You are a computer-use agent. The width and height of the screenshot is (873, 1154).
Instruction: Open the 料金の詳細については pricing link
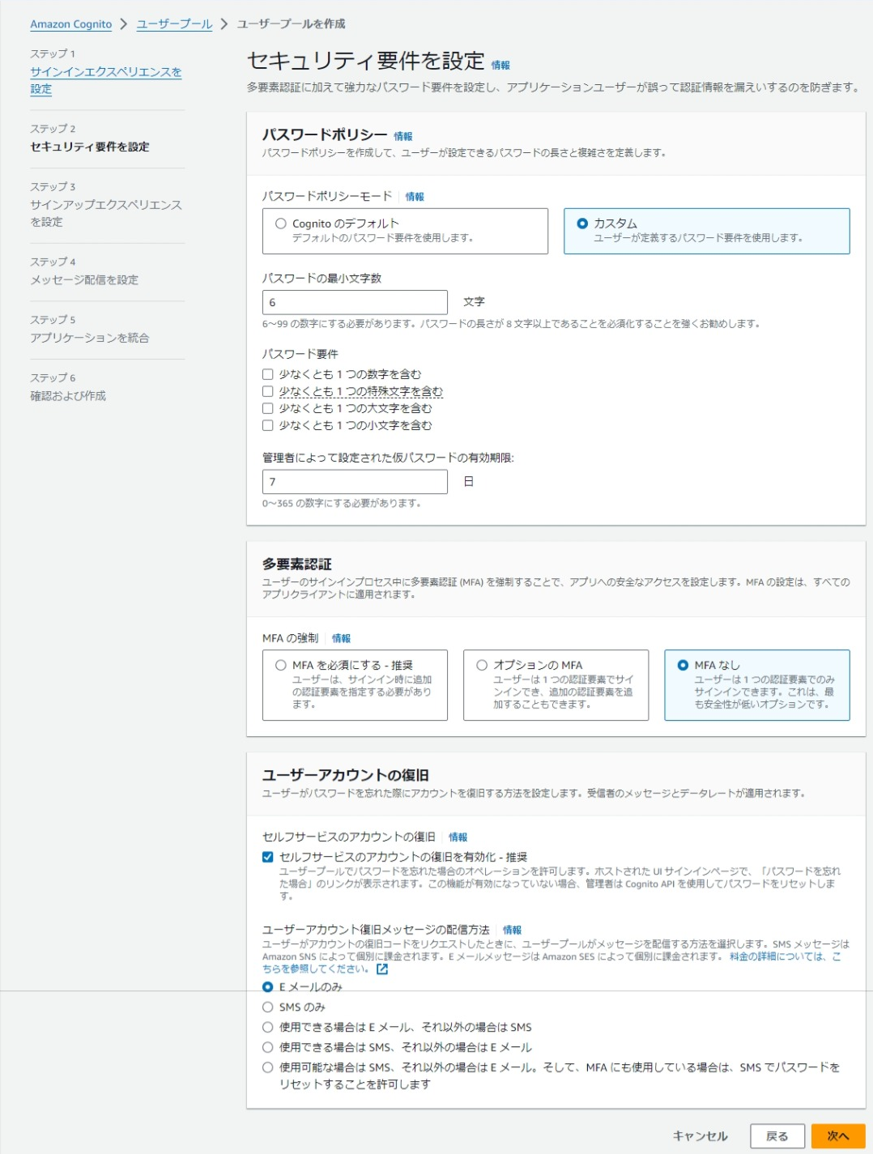pos(786,956)
